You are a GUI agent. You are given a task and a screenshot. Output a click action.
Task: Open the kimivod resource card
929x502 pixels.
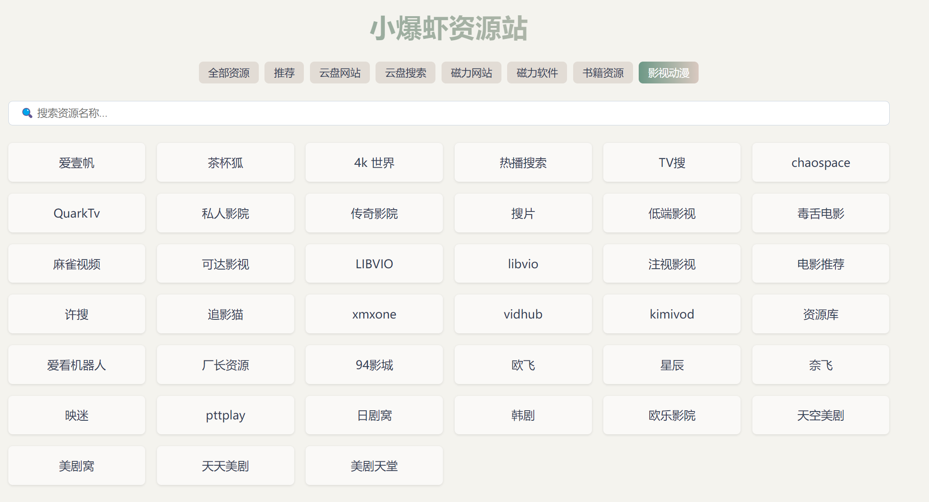click(x=672, y=314)
